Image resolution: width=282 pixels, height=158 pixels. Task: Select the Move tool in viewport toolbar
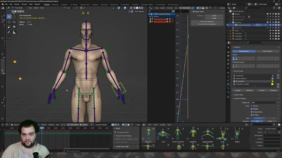tap(9, 22)
